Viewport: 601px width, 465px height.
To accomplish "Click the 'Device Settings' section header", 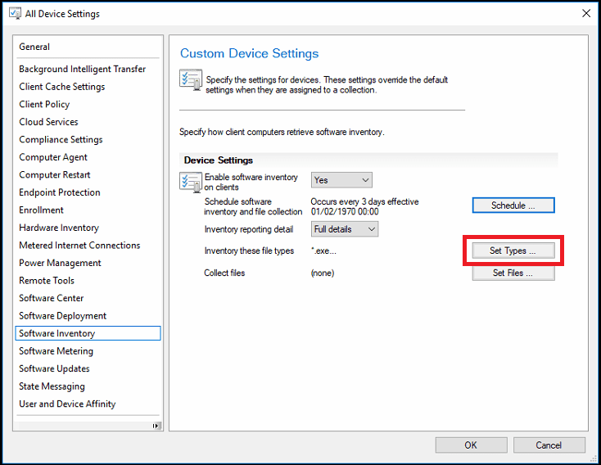I will click(219, 160).
